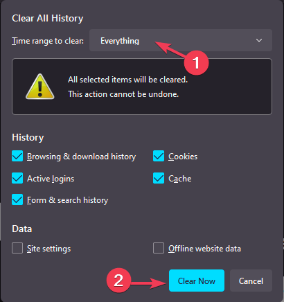This screenshot has height=302, width=284.
Task: Uncheck Browsing & download history
Action: 17,156
